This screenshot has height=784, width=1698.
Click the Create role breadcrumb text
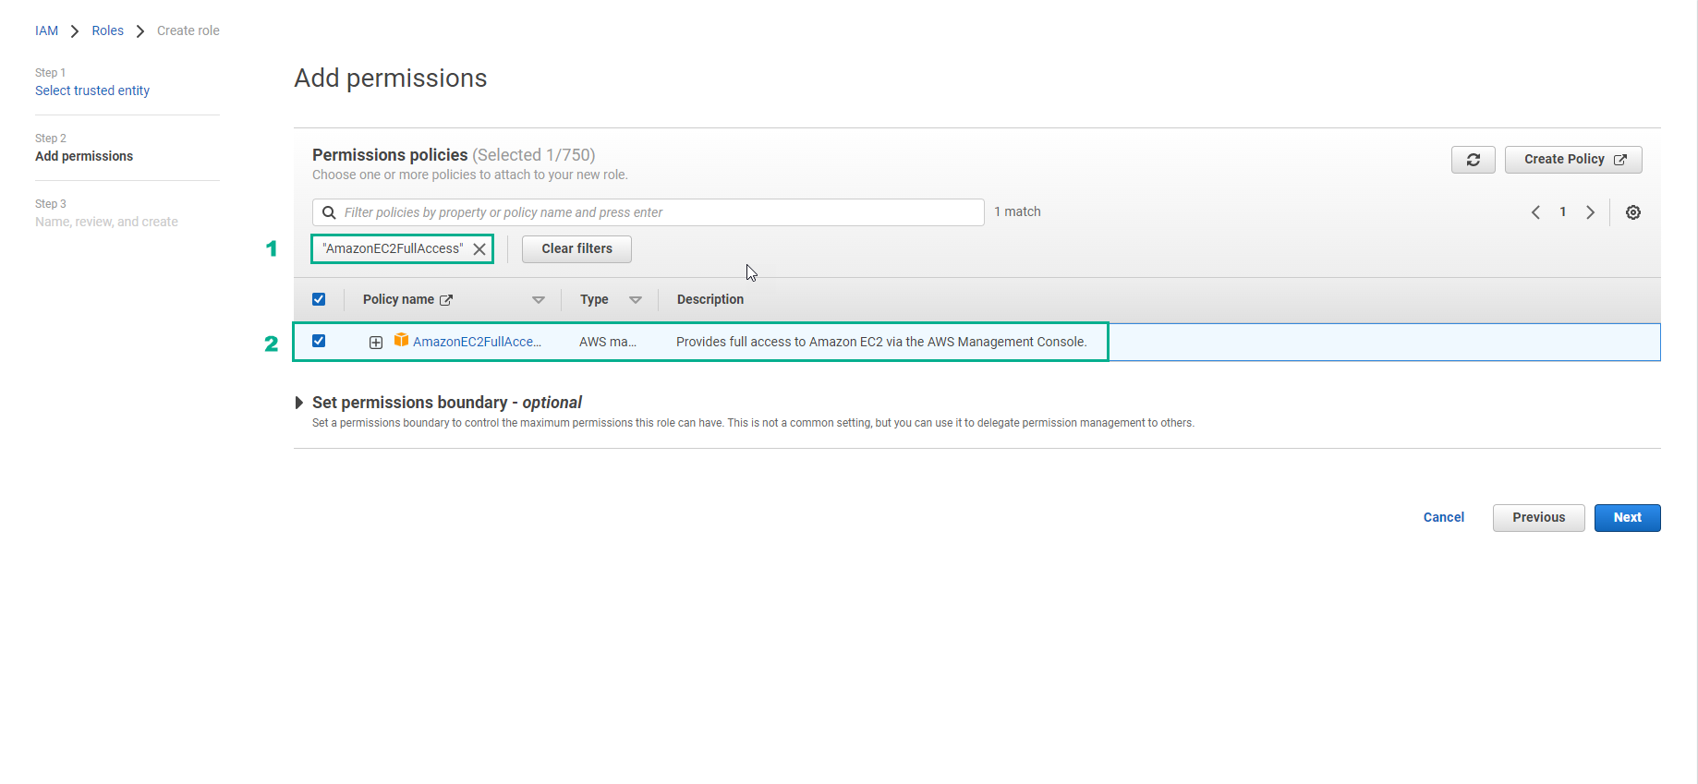click(x=188, y=30)
